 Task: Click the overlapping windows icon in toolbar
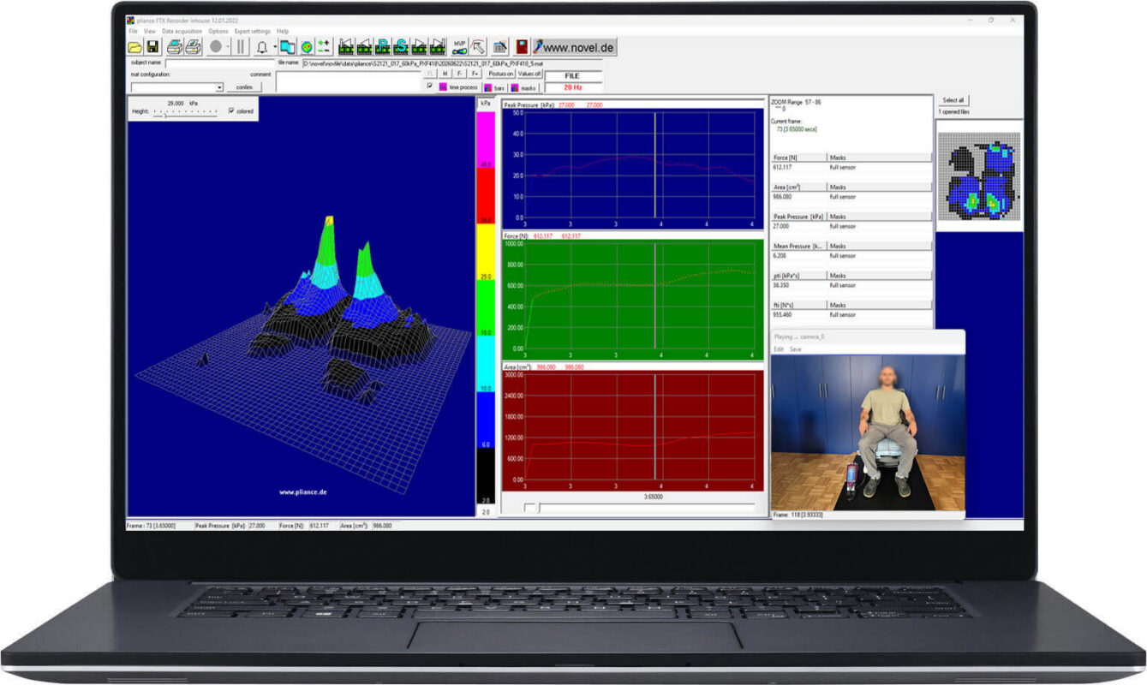click(x=288, y=47)
